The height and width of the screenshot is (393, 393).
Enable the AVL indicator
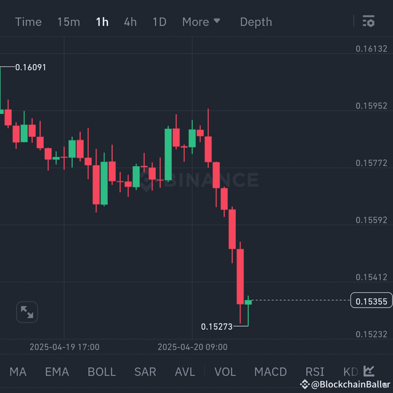tap(185, 372)
